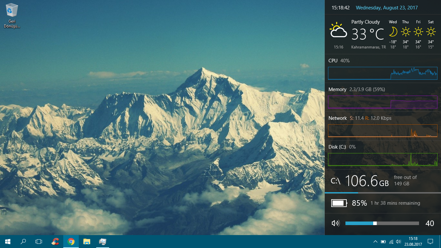Click Memory '2.3/3.9 GB (59%)' text
Viewport: 441px width, 248px height.
pos(367,89)
